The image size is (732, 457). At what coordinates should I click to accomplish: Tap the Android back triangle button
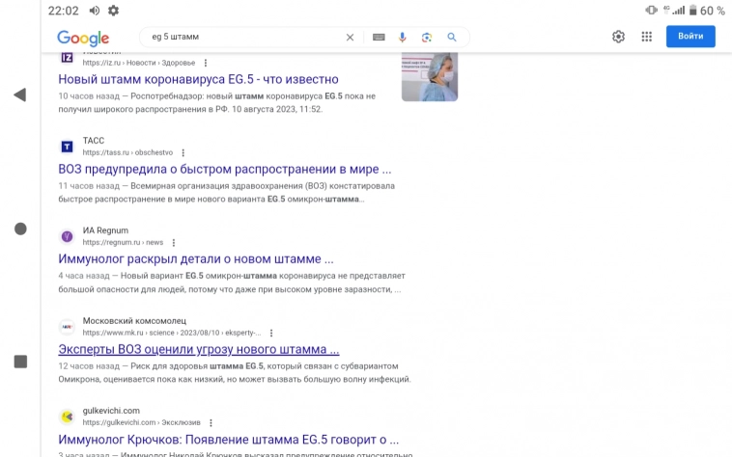19,94
